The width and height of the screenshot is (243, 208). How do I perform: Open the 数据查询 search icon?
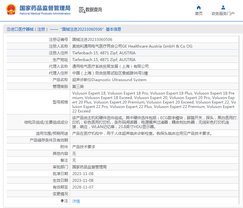[x=82, y=10]
